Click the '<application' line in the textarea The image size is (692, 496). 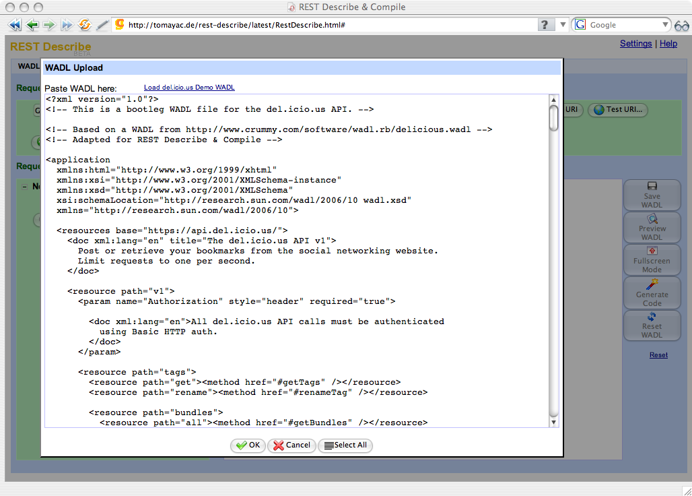tap(78, 160)
